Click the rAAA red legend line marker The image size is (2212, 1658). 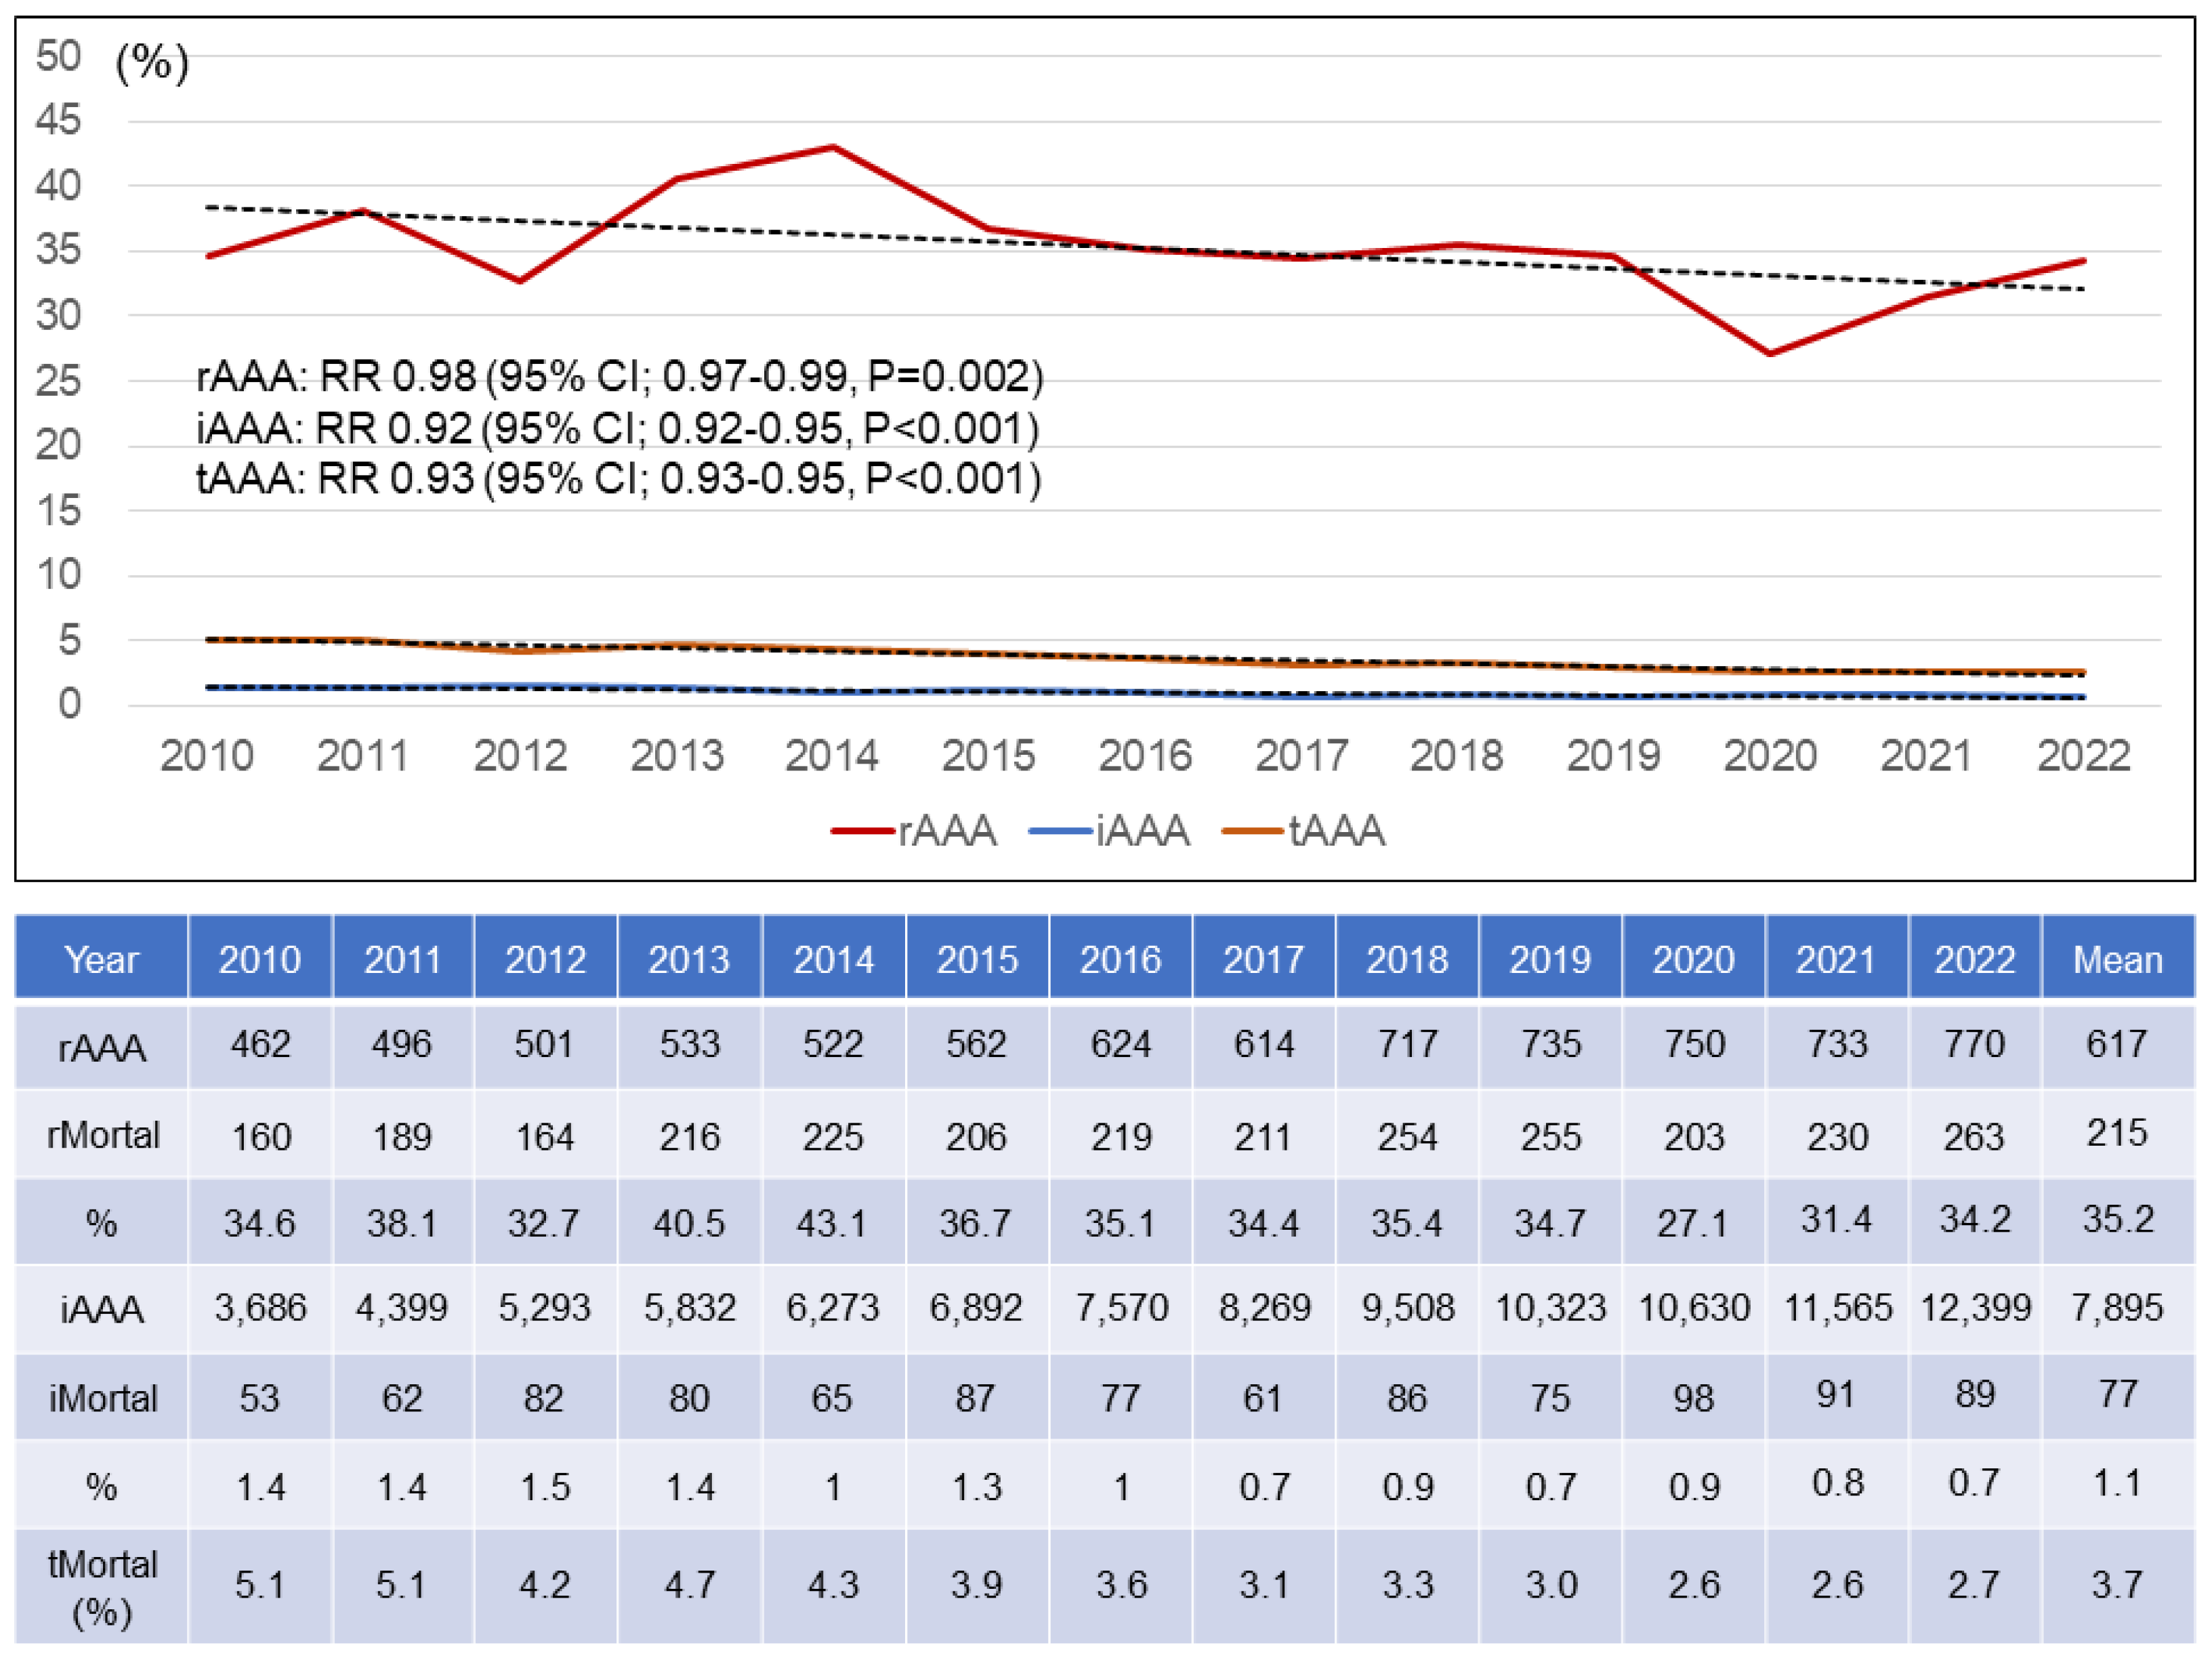[862, 830]
